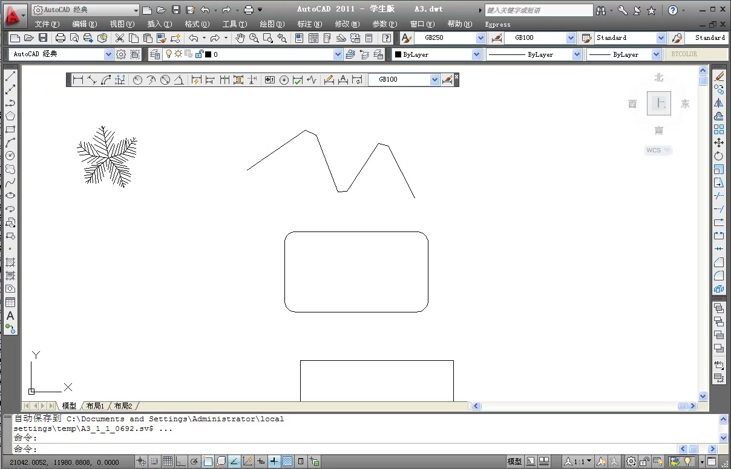
Task: Click the Insert Table tool
Action: (10, 303)
